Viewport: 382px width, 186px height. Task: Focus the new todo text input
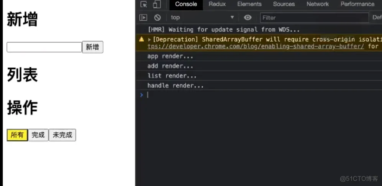(x=44, y=47)
